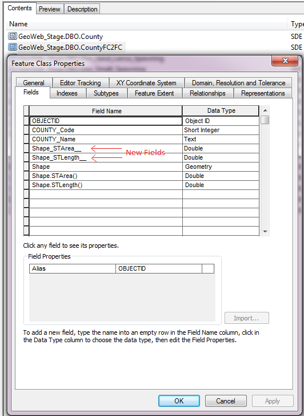304x416 pixels.
Task: Click Double data type for Shape.STArea()
Action: 221,176
